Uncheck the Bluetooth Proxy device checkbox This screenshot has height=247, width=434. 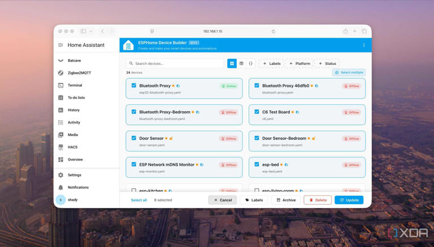[x=134, y=85]
